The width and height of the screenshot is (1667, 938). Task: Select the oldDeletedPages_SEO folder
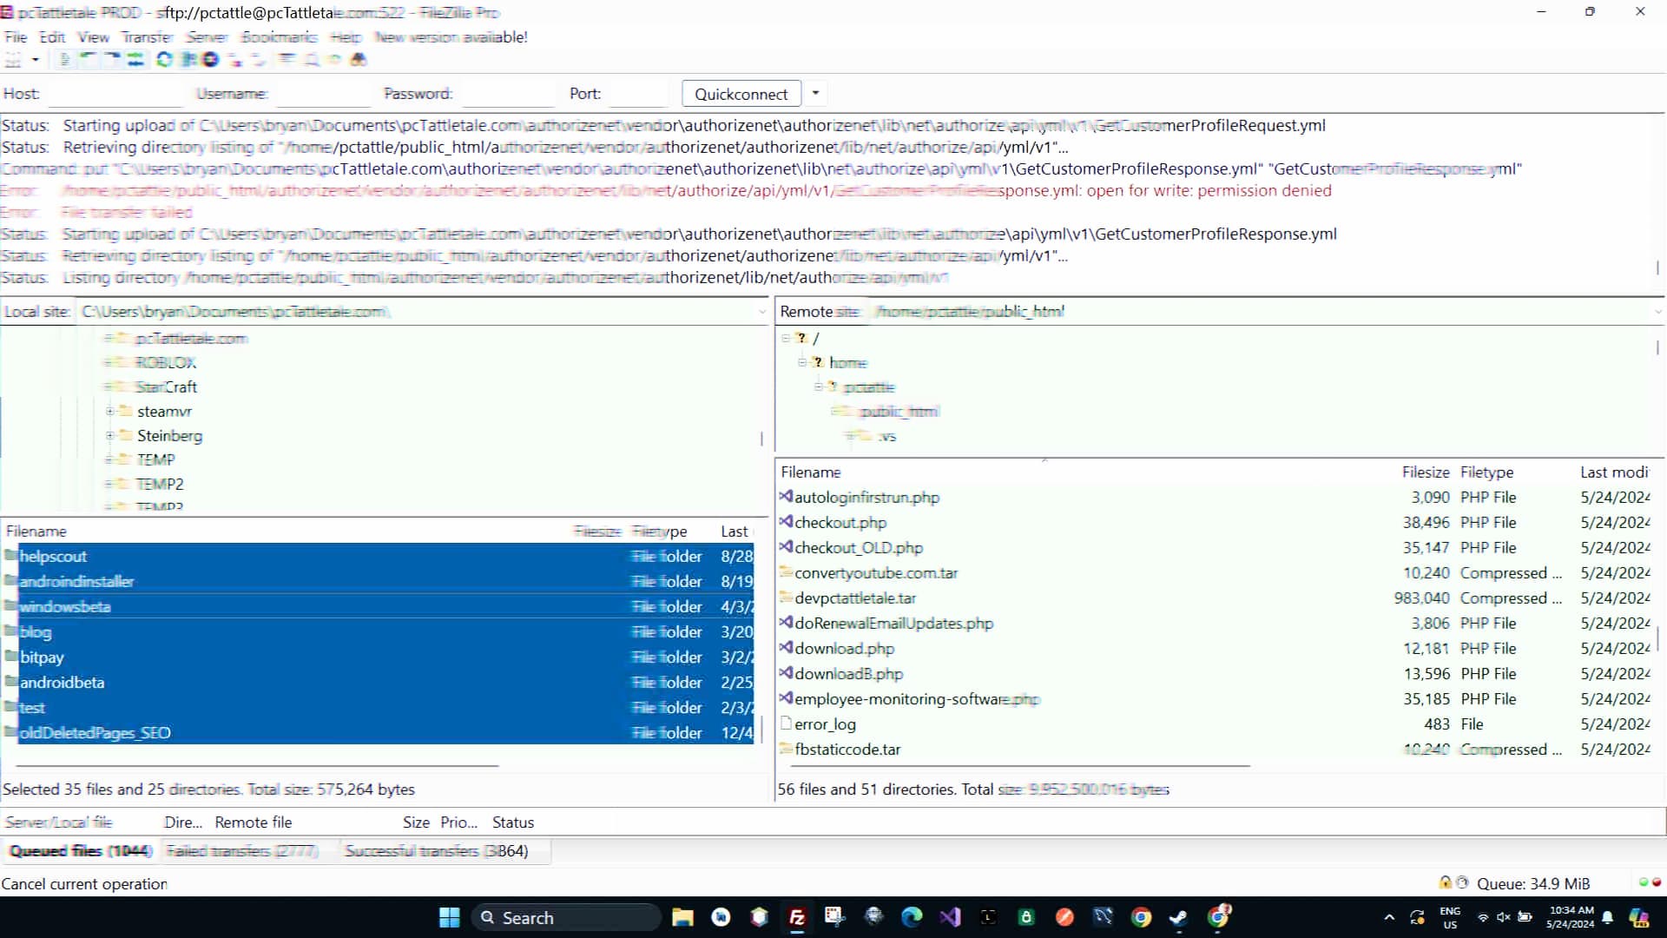point(378,733)
